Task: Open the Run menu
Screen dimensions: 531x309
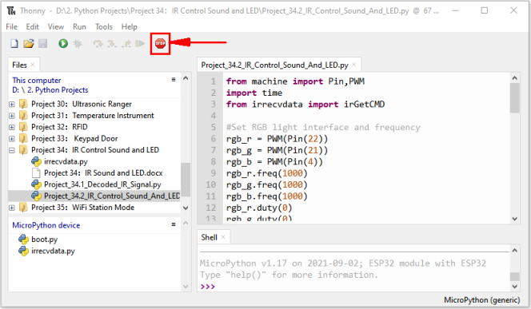Action: [80, 26]
